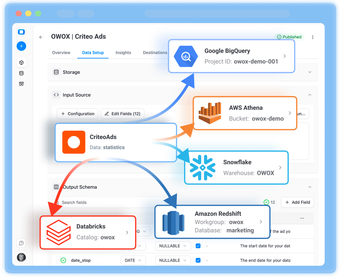The height and width of the screenshot is (278, 341).
Task: Open the table header ellipsis menu
Action: 302,218
